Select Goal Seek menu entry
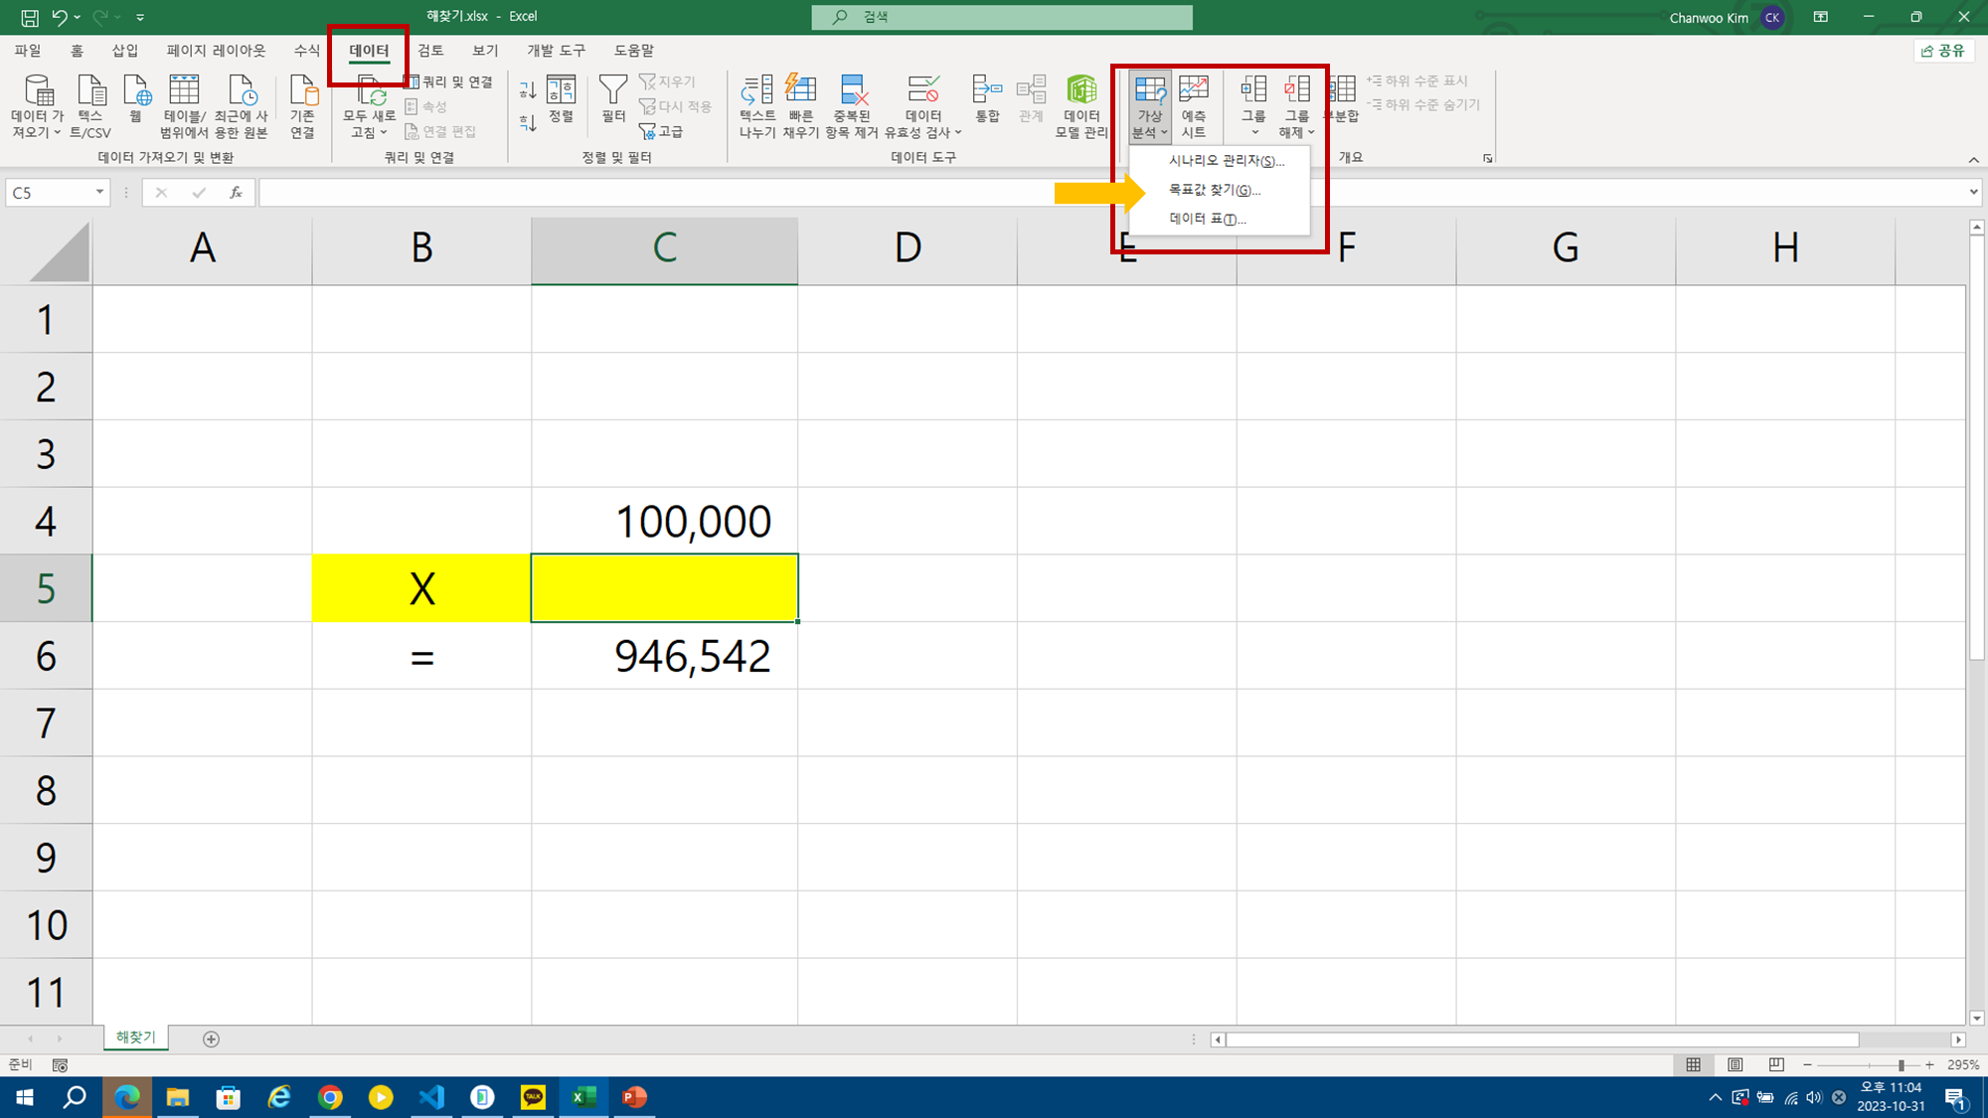 1214,190
